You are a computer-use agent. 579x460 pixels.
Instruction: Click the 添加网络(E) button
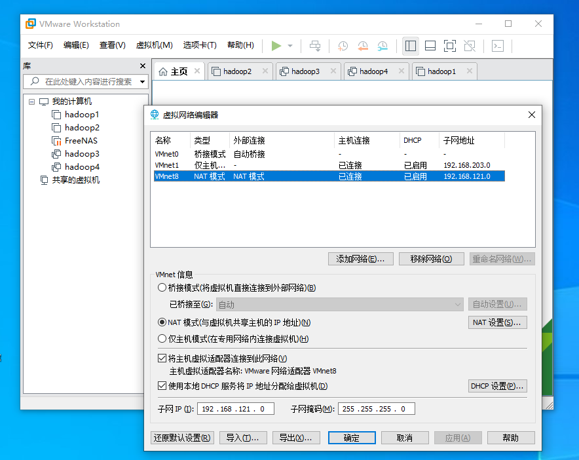[x=360, y=259]
